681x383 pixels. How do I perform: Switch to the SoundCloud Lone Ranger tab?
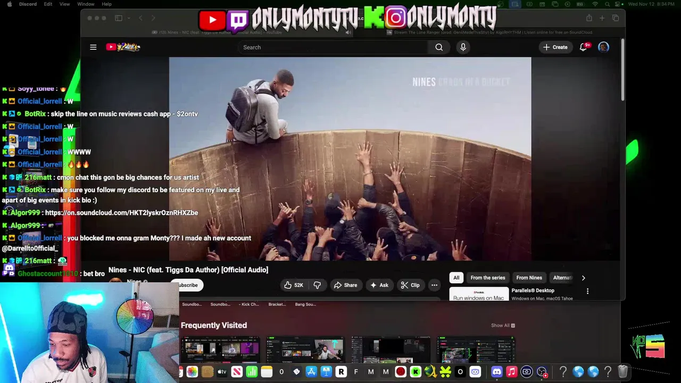[489, 32]
